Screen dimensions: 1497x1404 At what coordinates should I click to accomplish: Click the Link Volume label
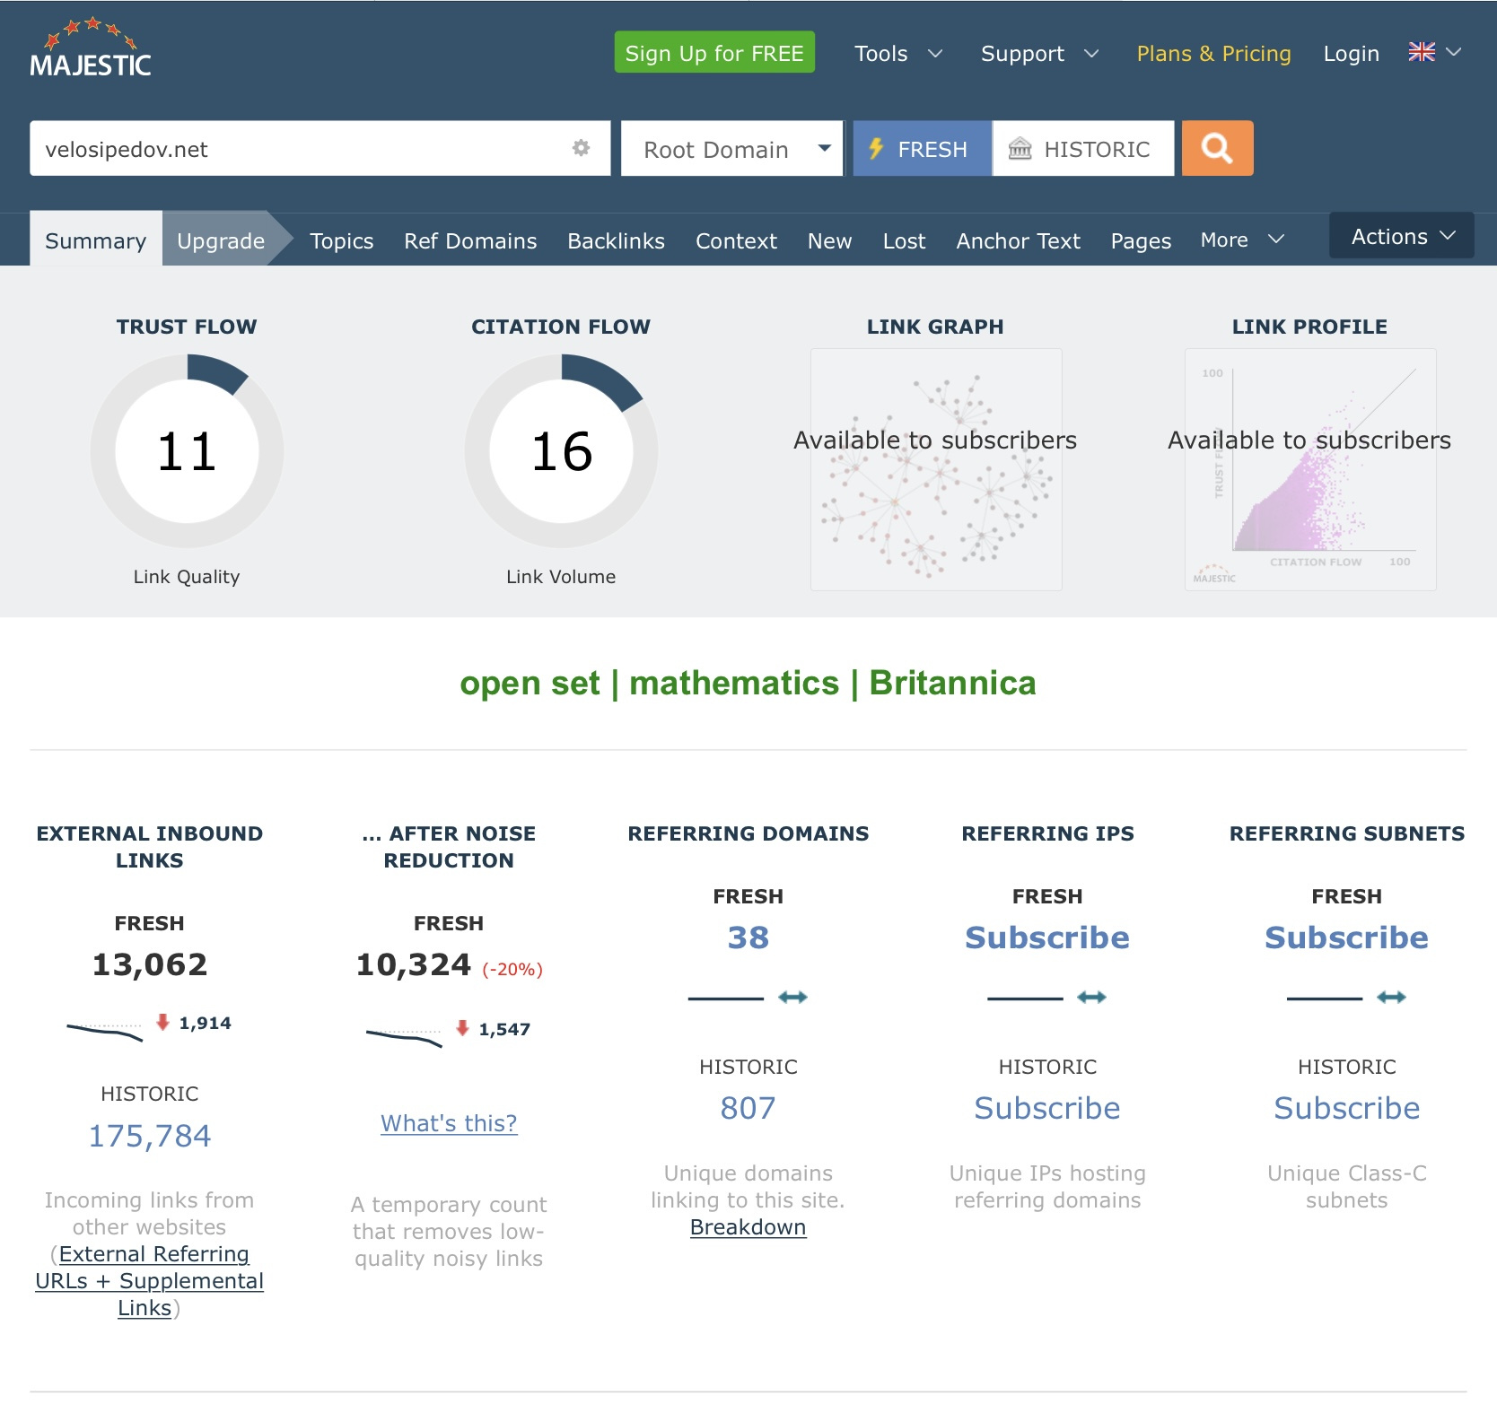(561, 577)
